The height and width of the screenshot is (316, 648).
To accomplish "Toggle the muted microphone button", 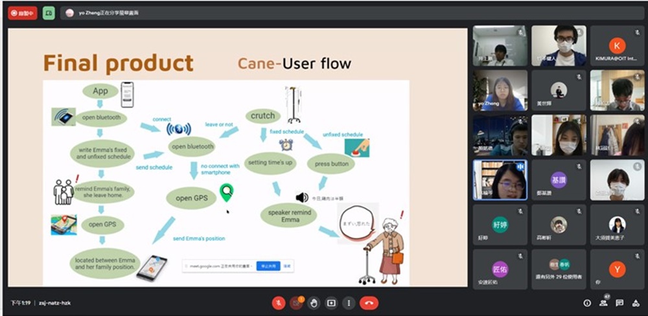I will click(279, 302).
